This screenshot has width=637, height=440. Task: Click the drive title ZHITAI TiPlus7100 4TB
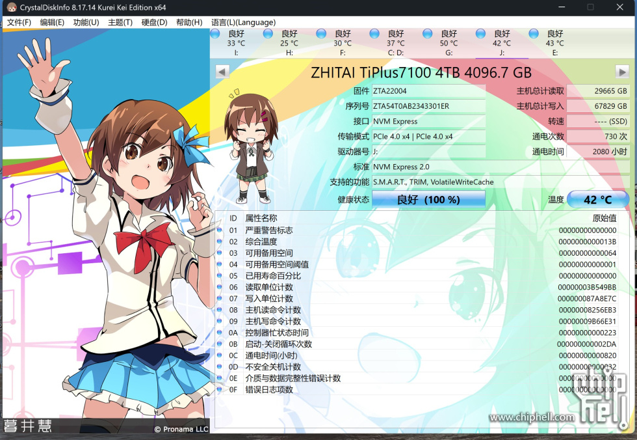click(x=421, y=72)
